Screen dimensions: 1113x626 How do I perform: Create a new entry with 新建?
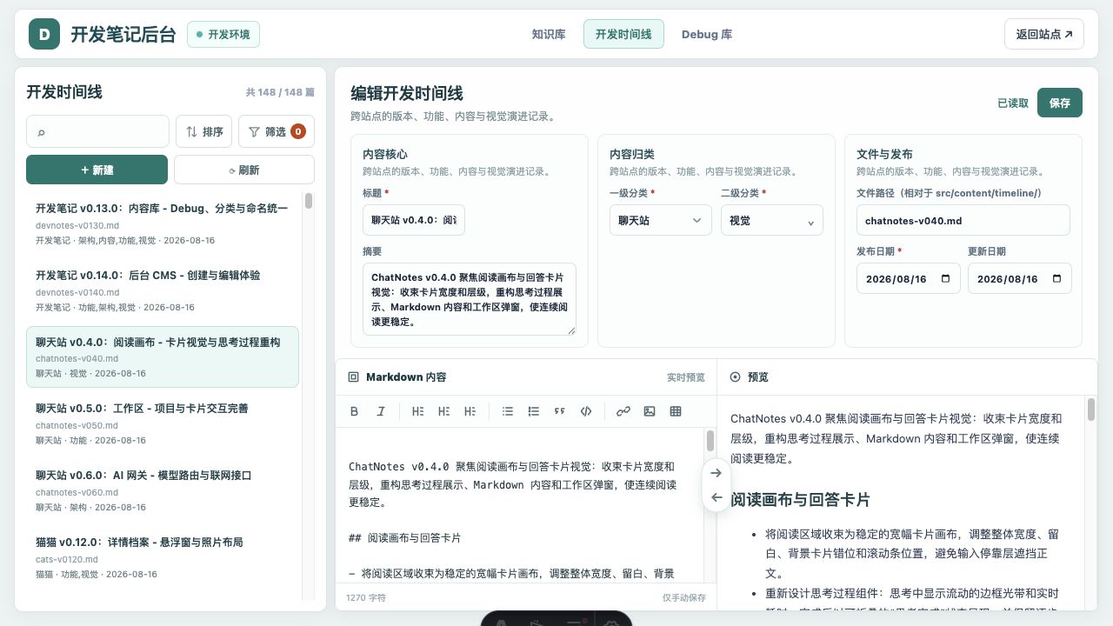pos(97,170)
